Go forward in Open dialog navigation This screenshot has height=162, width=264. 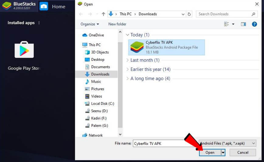point(90,14)
